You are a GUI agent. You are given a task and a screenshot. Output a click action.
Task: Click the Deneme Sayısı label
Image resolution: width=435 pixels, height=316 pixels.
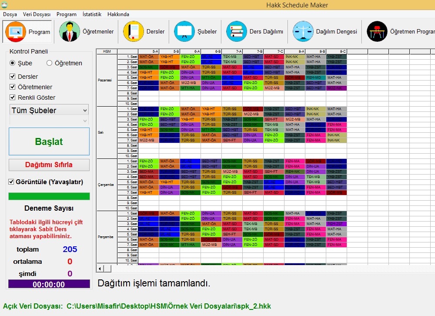coord(49,208)
